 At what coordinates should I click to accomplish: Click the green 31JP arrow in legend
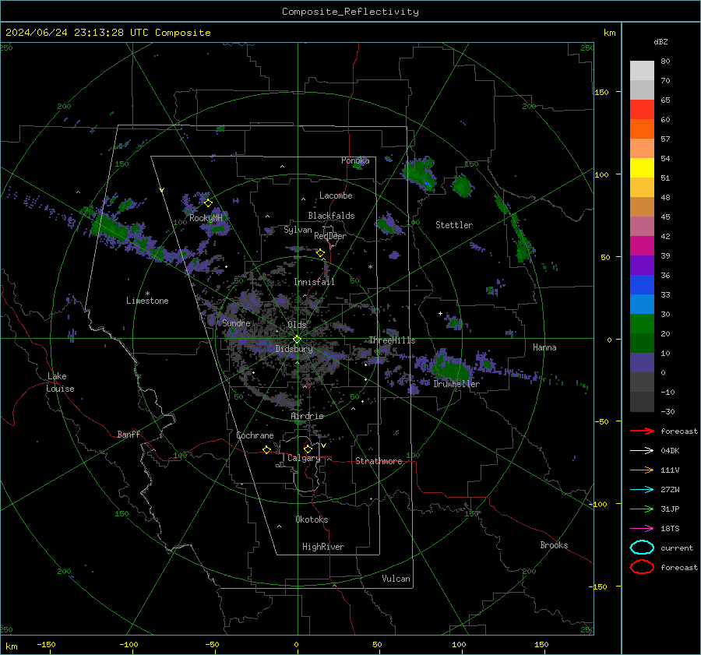pos(642,509)
